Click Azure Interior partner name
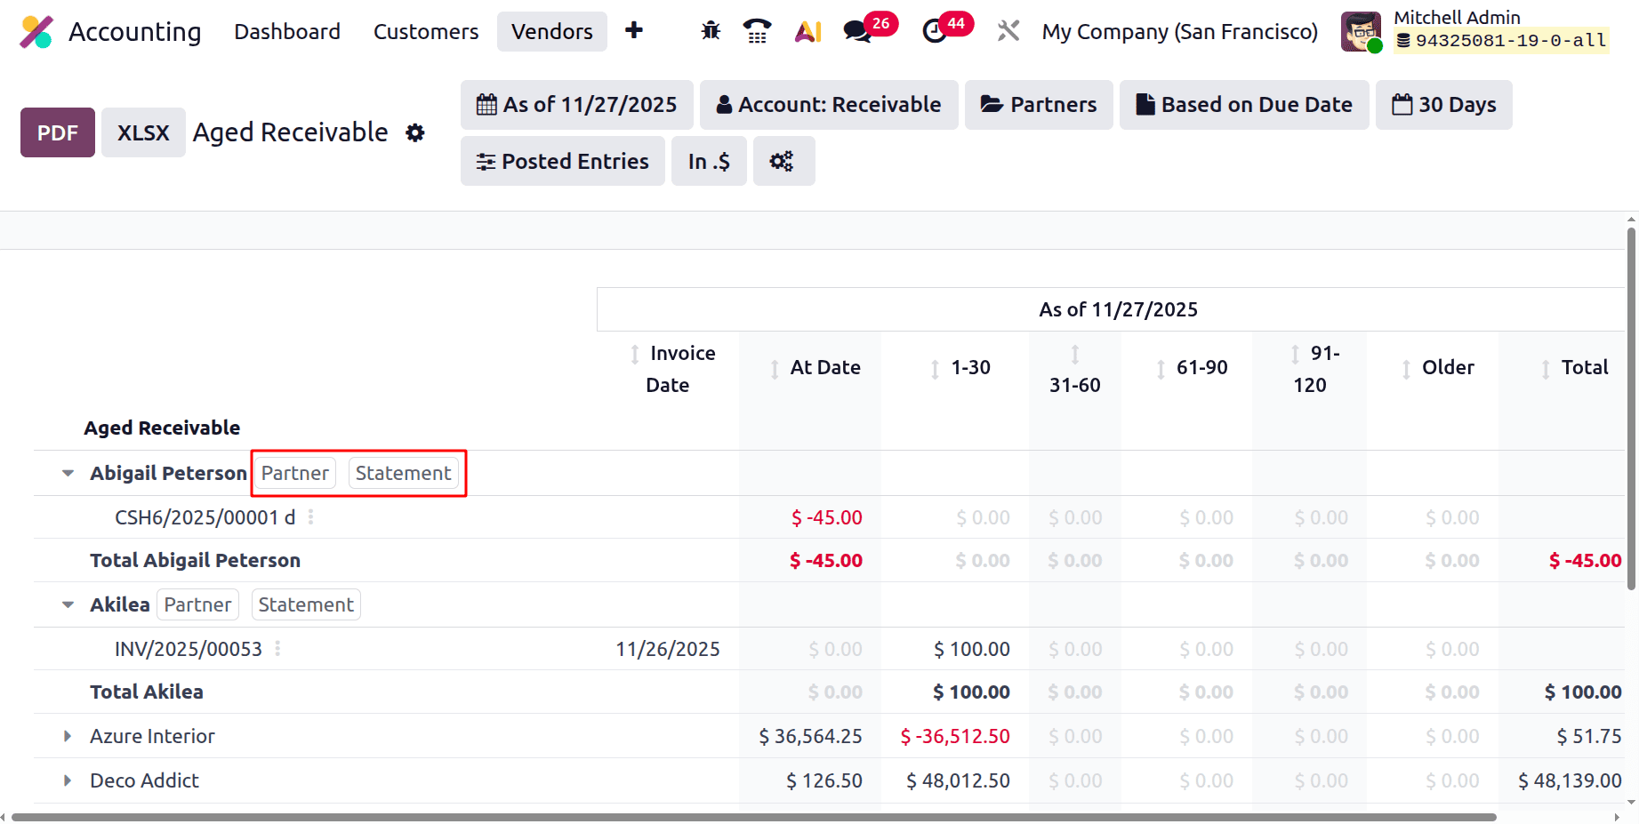 pos(152,736)
